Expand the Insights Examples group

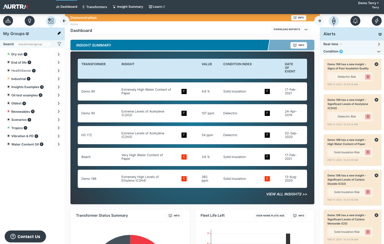pyautogui.click(x=58, y=87)
